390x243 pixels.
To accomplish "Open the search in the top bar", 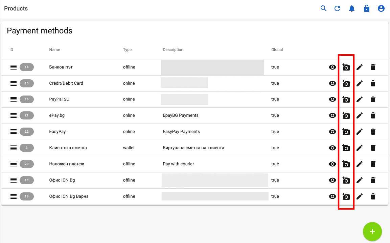I will coord(323,8).
